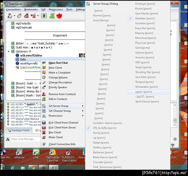Check the Destroyer [perm] group
The height and width of the screenshot is (176, 188).
[x=145, y=4]
